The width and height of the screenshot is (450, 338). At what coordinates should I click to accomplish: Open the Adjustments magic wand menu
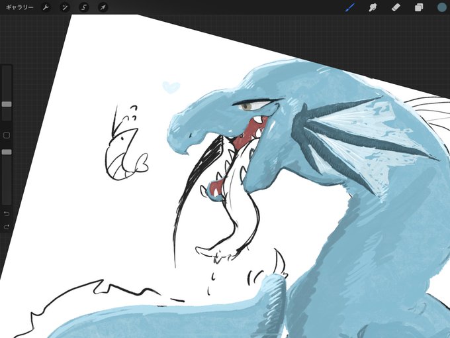point(65,7)
